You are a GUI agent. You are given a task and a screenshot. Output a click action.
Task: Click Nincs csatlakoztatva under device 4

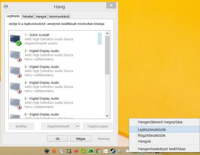tap(39, 91)
